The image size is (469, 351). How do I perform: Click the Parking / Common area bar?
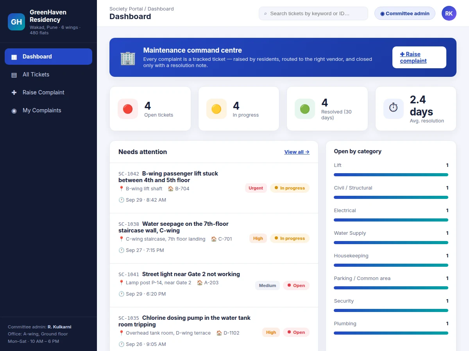pyautogui.click(x=391, y=288)
